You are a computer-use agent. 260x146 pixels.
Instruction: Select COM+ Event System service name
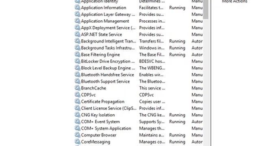click(x=100, y=122)
